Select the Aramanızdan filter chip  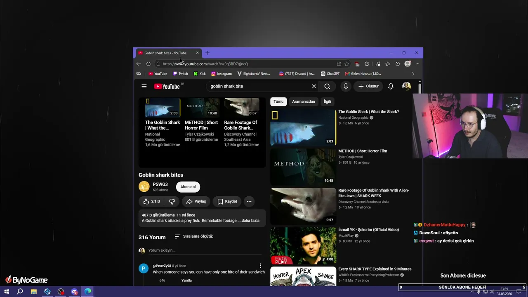(304, 101)
